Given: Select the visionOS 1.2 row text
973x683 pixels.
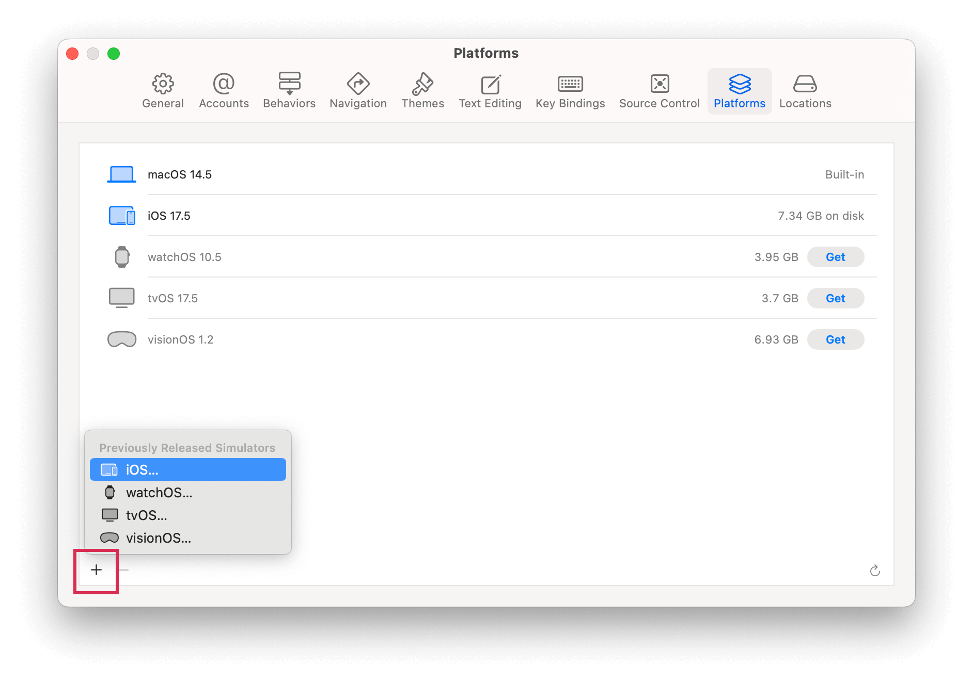Looking at the screenshot, I should (180, 339).
